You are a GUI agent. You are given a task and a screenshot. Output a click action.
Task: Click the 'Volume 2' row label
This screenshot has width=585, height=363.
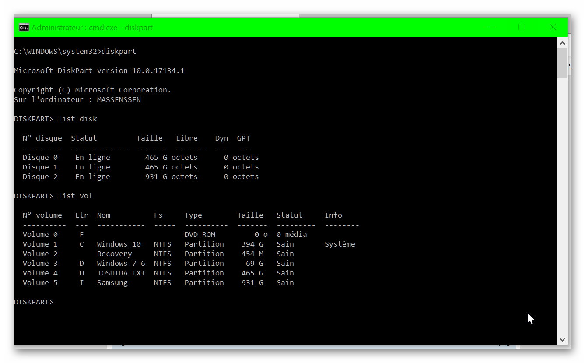(x=40, y=254)
